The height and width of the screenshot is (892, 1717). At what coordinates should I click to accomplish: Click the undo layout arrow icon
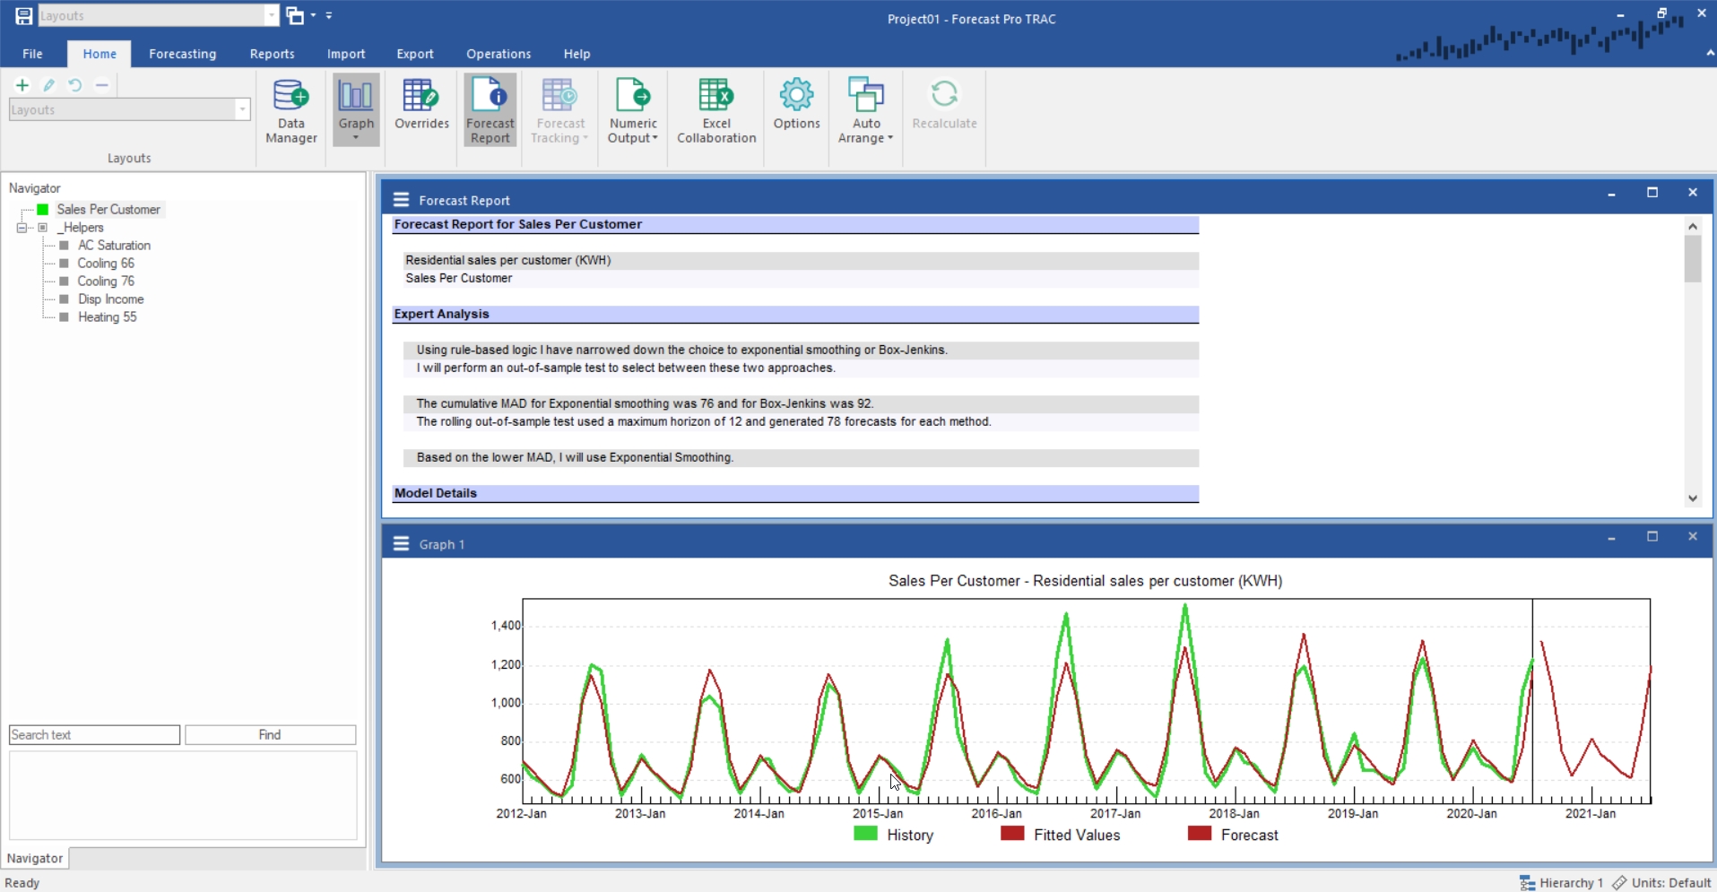pos(75,85)
